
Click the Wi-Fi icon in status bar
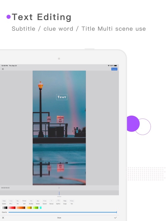[x=109, y=66]
